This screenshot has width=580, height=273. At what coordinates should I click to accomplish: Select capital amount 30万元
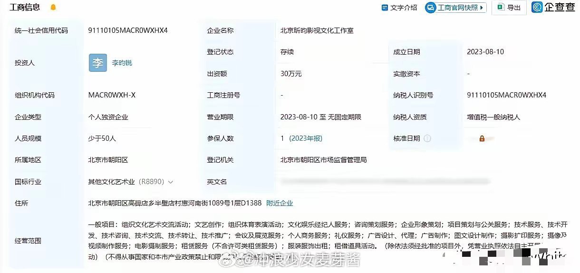291,74
